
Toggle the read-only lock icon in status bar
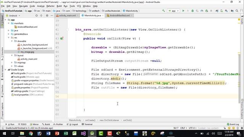(x=225, y=128)
